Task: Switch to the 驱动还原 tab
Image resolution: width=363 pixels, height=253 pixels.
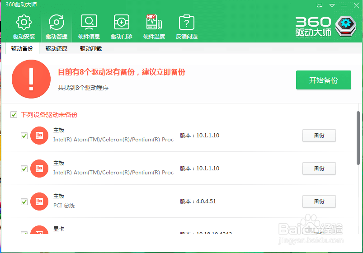Action: [56, 49]
